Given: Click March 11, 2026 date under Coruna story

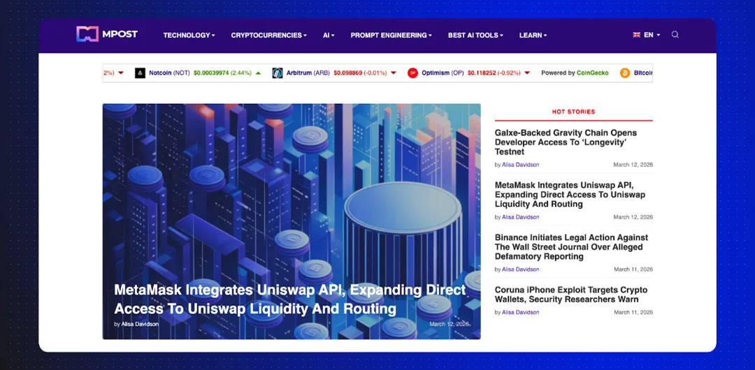Looking at the screenshot, I should click(x=633, y=312).
